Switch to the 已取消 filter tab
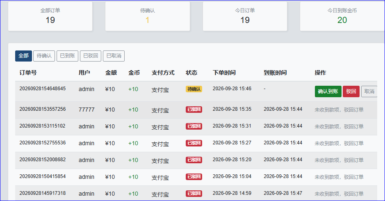 [114, 56]
